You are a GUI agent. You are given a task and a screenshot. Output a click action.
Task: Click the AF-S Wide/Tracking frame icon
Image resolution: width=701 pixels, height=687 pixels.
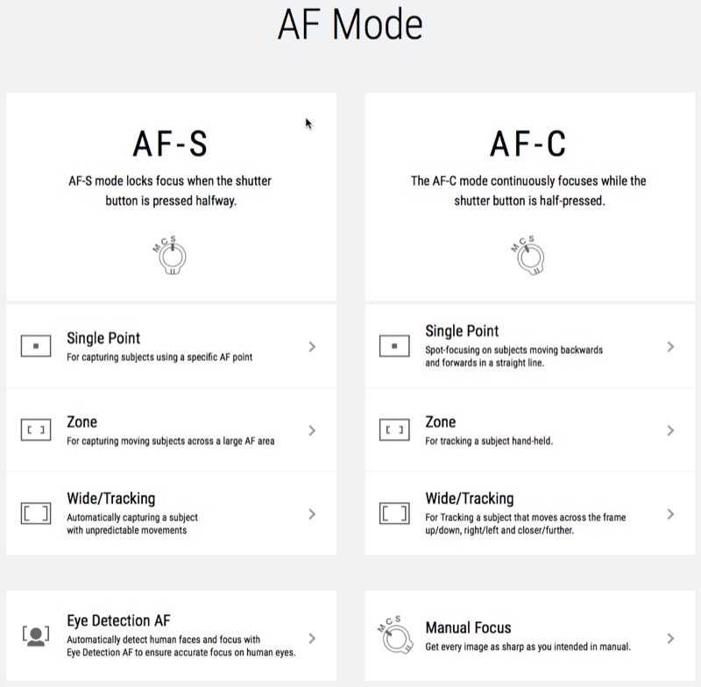[36, 513]
